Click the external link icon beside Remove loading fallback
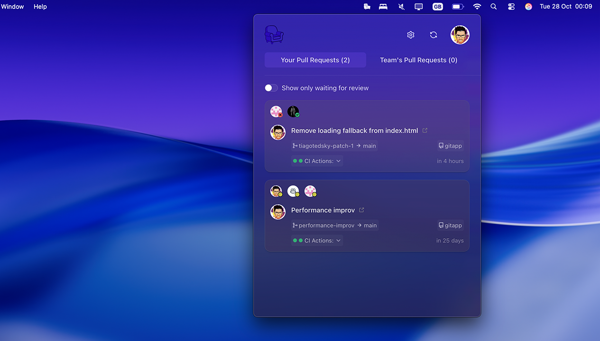The image size is (600, 341). (x=425, y=131)
